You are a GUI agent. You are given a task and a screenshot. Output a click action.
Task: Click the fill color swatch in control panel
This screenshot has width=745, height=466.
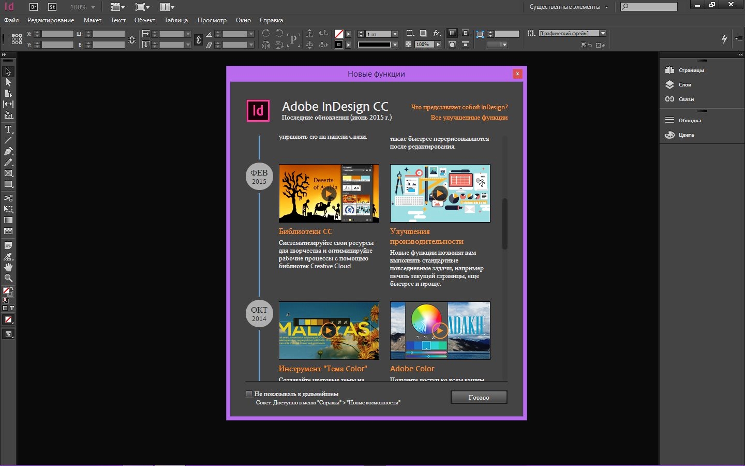(x=339, y=34)
